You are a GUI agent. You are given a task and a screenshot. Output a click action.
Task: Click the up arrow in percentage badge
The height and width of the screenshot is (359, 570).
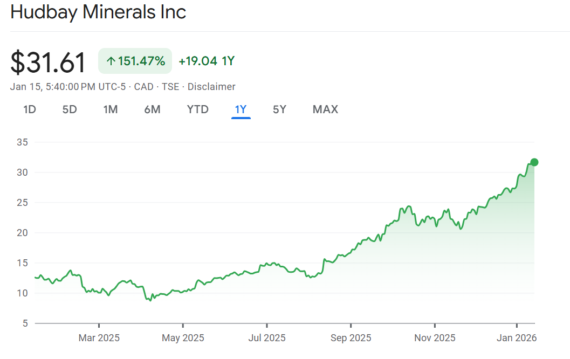[111, 61]
